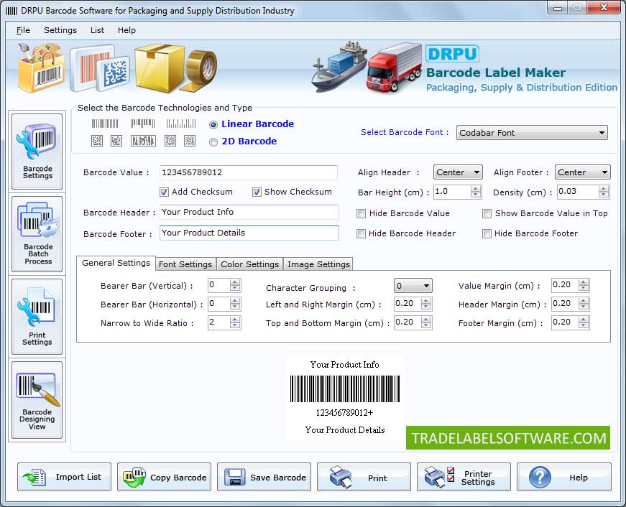Open the Barcode Settings sidebar icon
The width and height of the screenshot is (626, 507).
click(x=37, y=152)
